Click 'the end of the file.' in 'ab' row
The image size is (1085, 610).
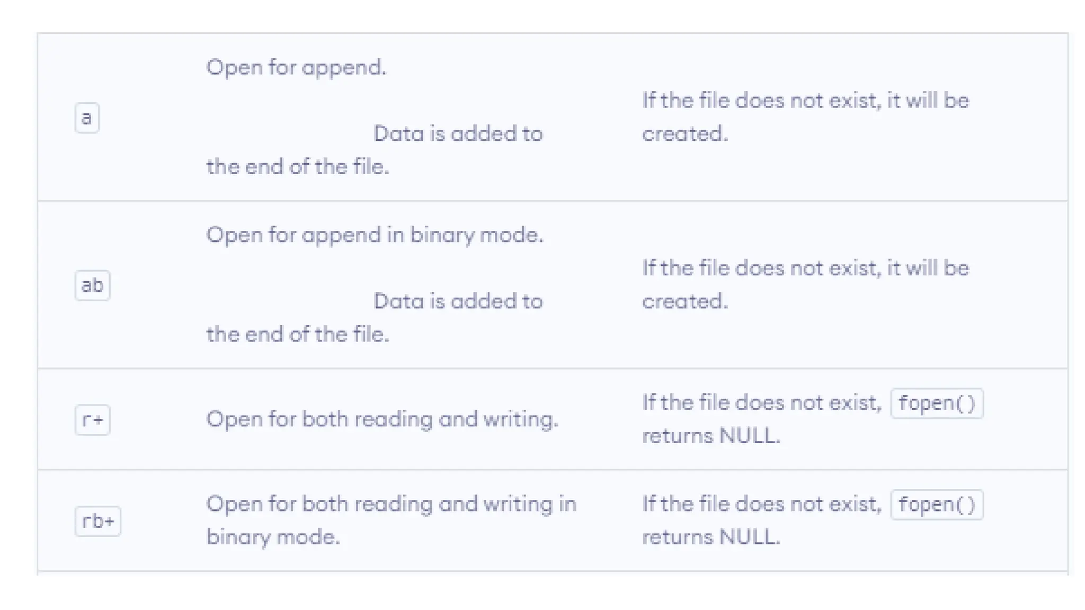(298, 335)
